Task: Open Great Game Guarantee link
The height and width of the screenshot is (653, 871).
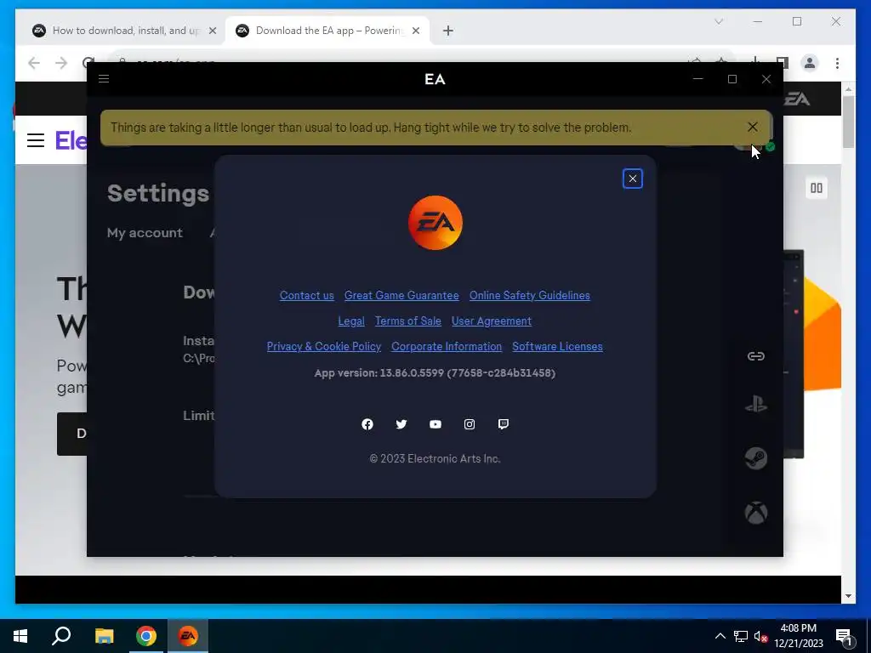Action: (x=401, y=295)
